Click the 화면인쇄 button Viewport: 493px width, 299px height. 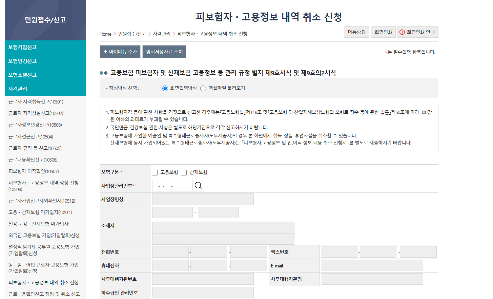383,32
